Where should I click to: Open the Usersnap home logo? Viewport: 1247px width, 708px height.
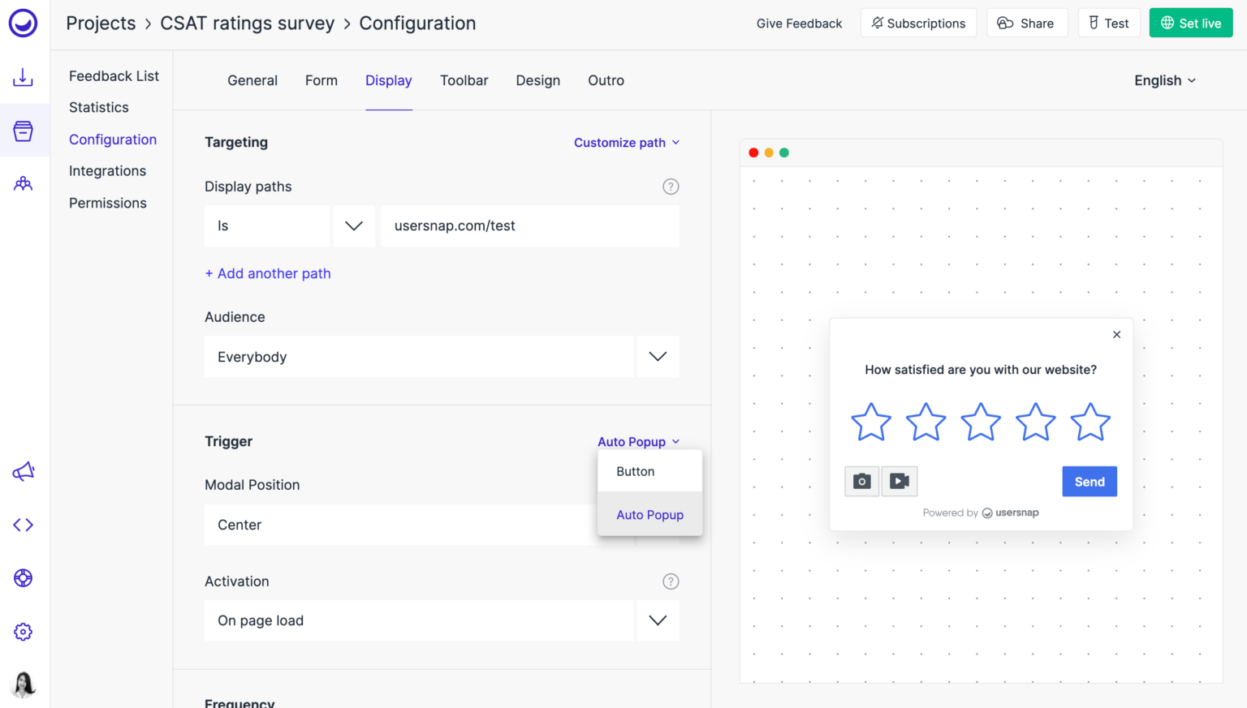[23, 23]
